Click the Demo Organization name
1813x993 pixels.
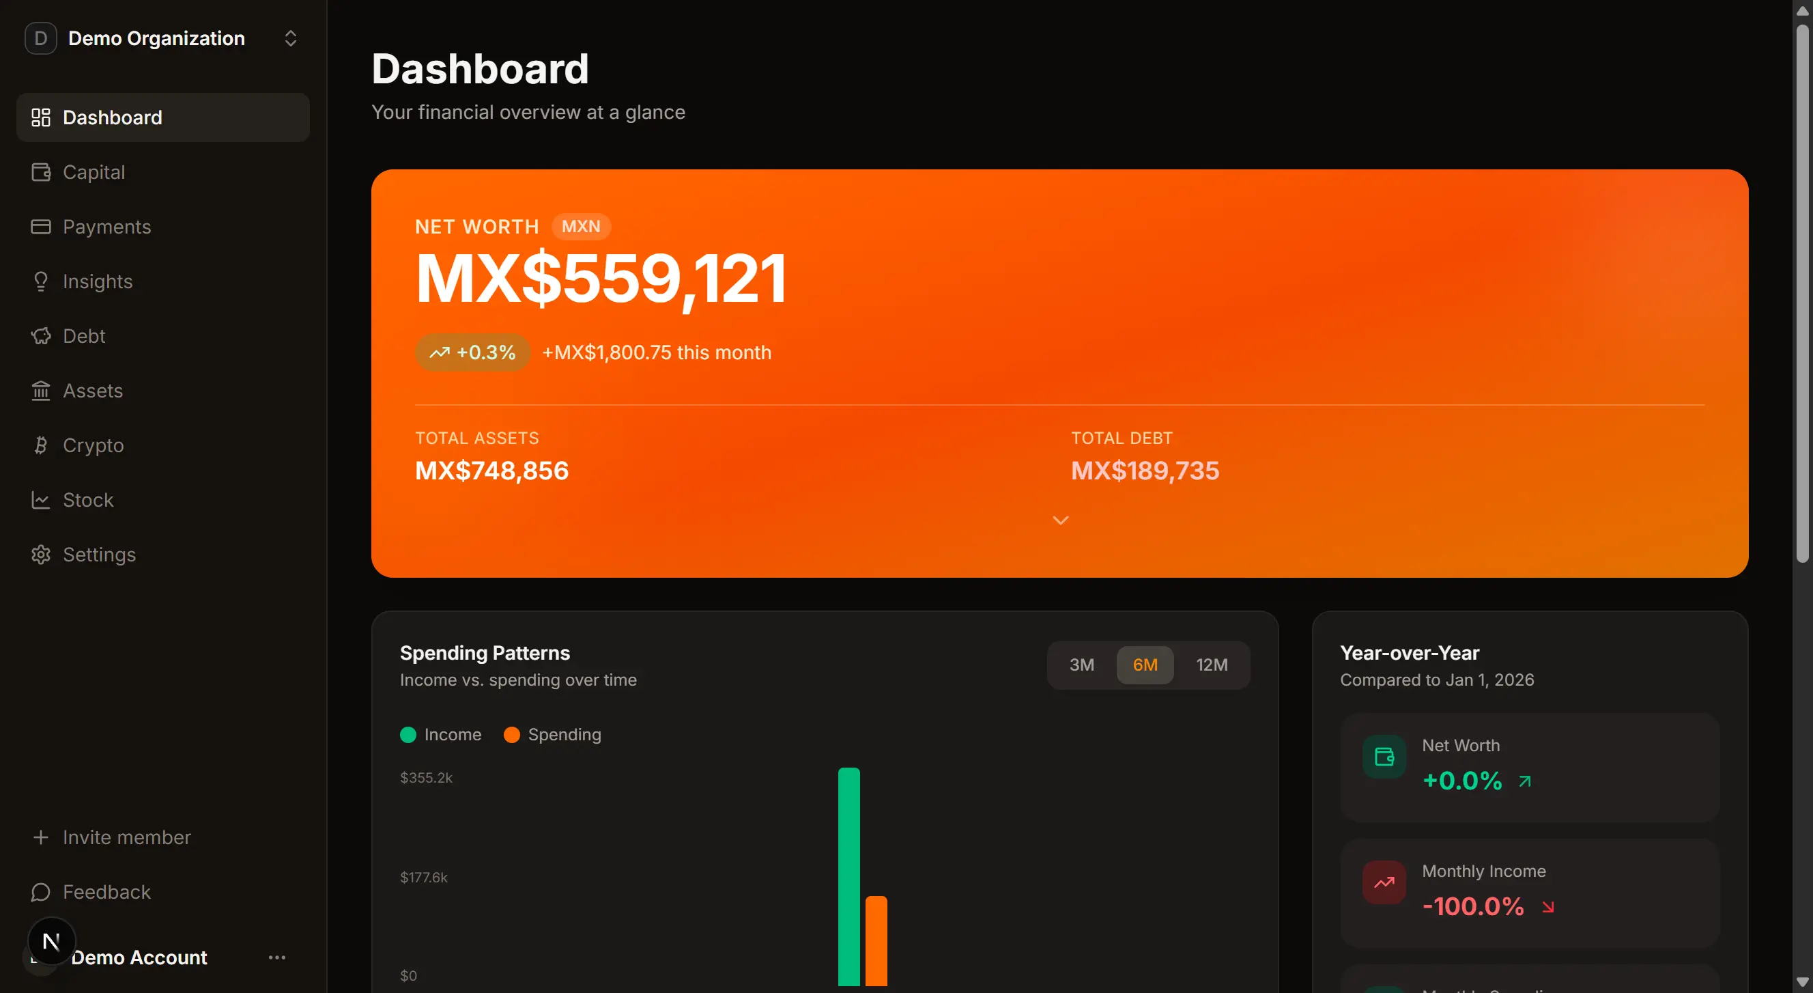click(x=156, y=38)
